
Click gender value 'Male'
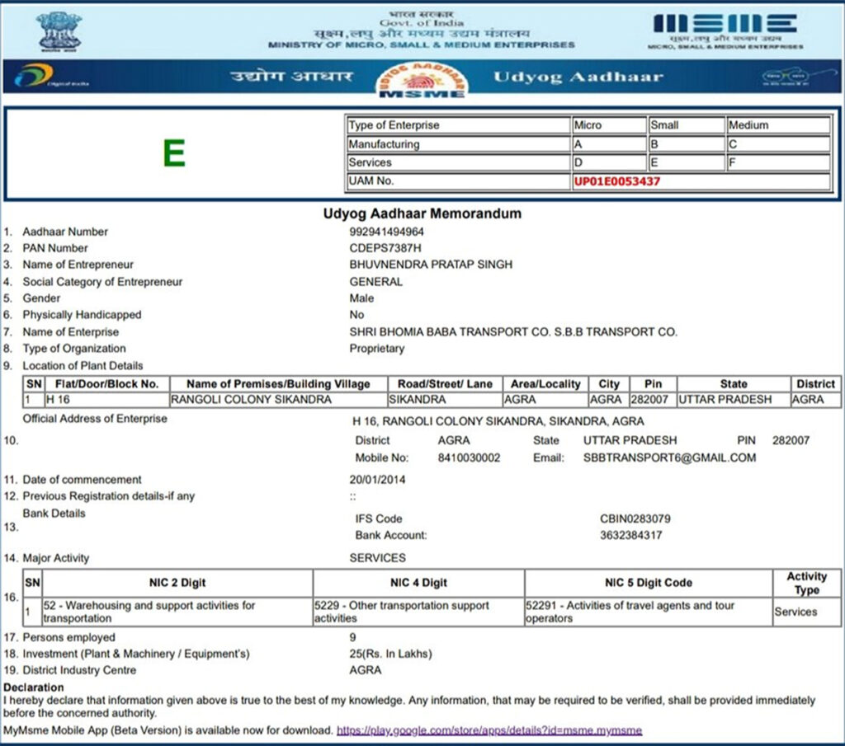pos(361,298)
